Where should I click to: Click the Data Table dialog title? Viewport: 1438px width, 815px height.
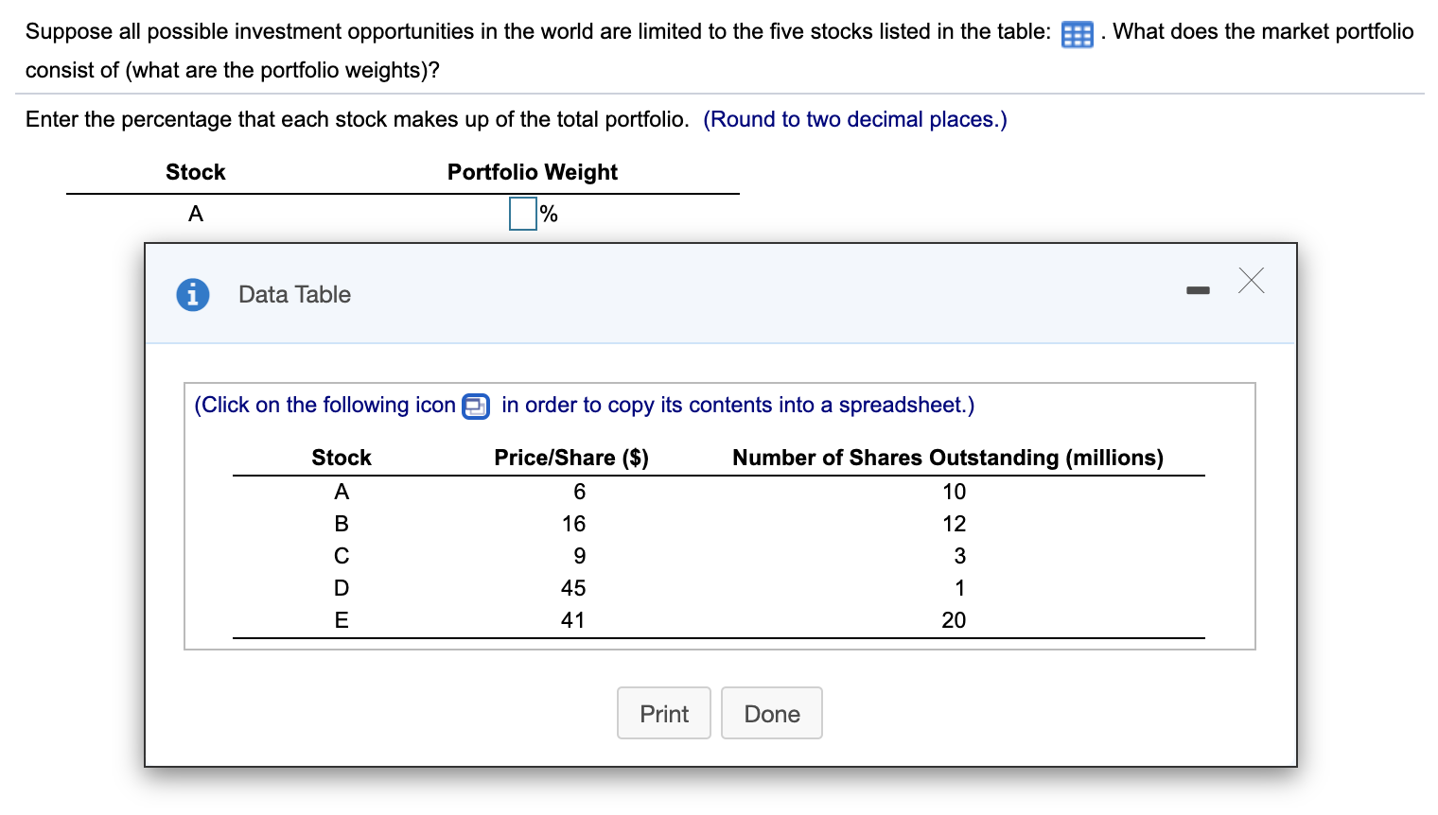[294, 295]
